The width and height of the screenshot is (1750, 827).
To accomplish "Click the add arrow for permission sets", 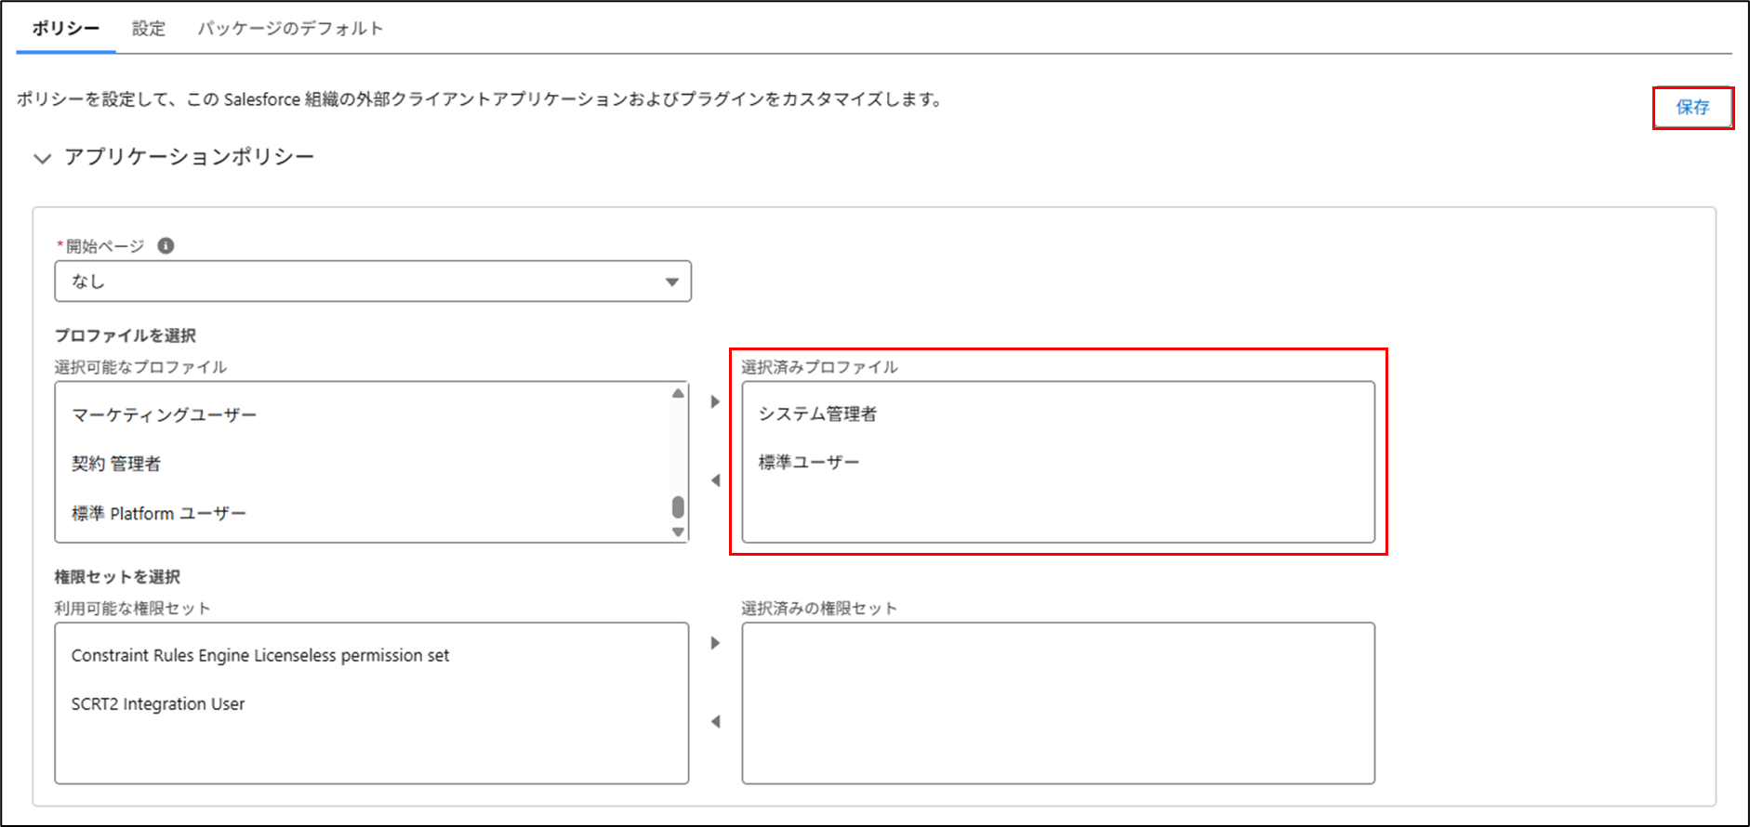I will coord(715,643).
